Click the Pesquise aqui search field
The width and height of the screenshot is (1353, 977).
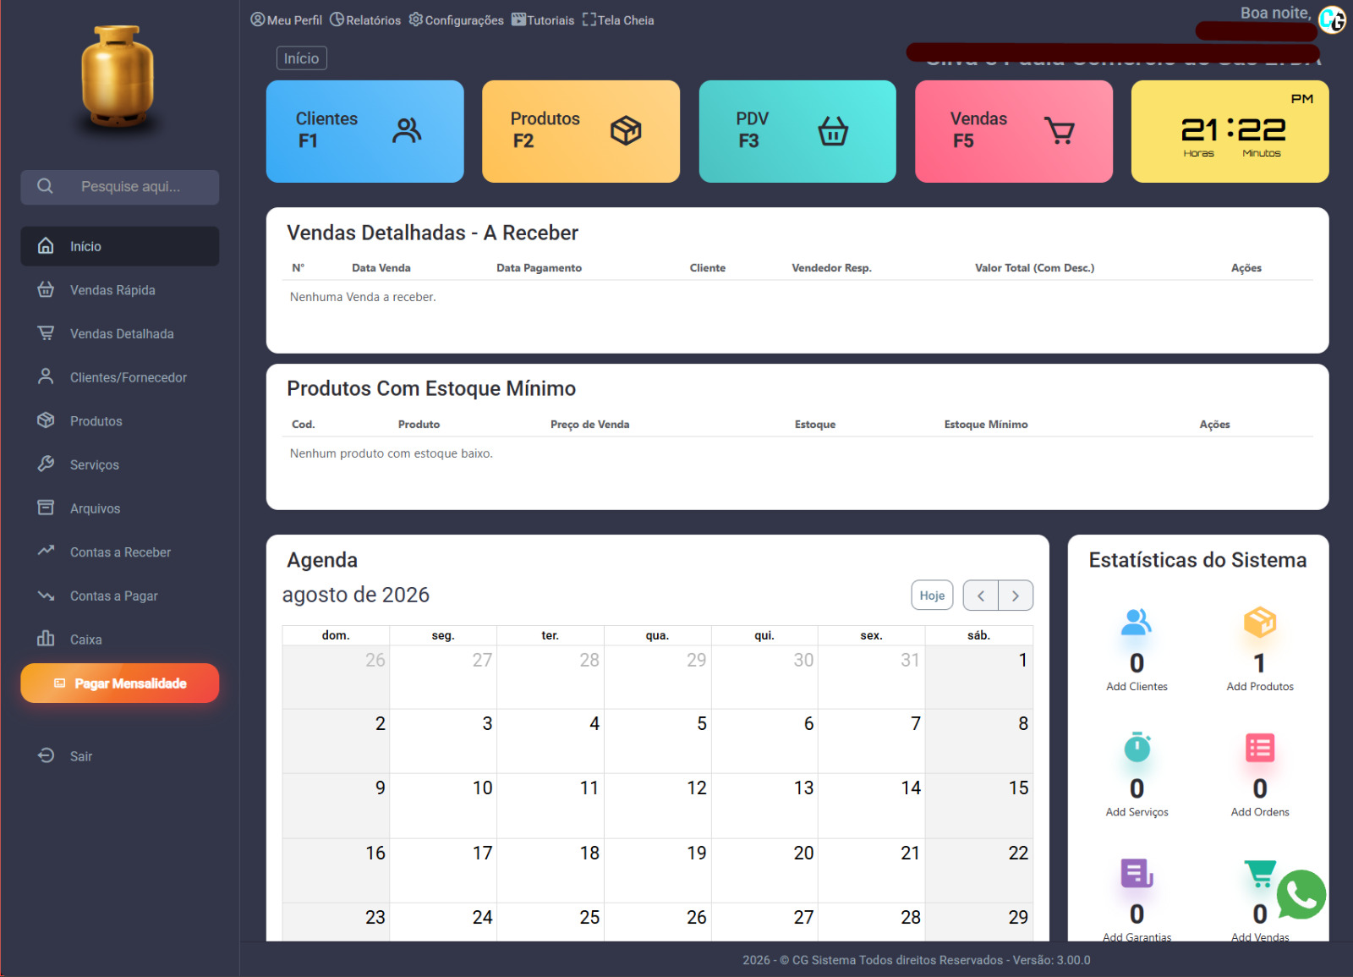click(120, 187)
